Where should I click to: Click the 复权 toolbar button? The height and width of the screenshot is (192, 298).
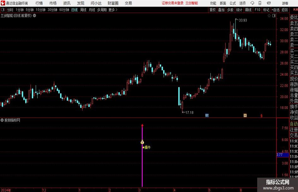213,10
